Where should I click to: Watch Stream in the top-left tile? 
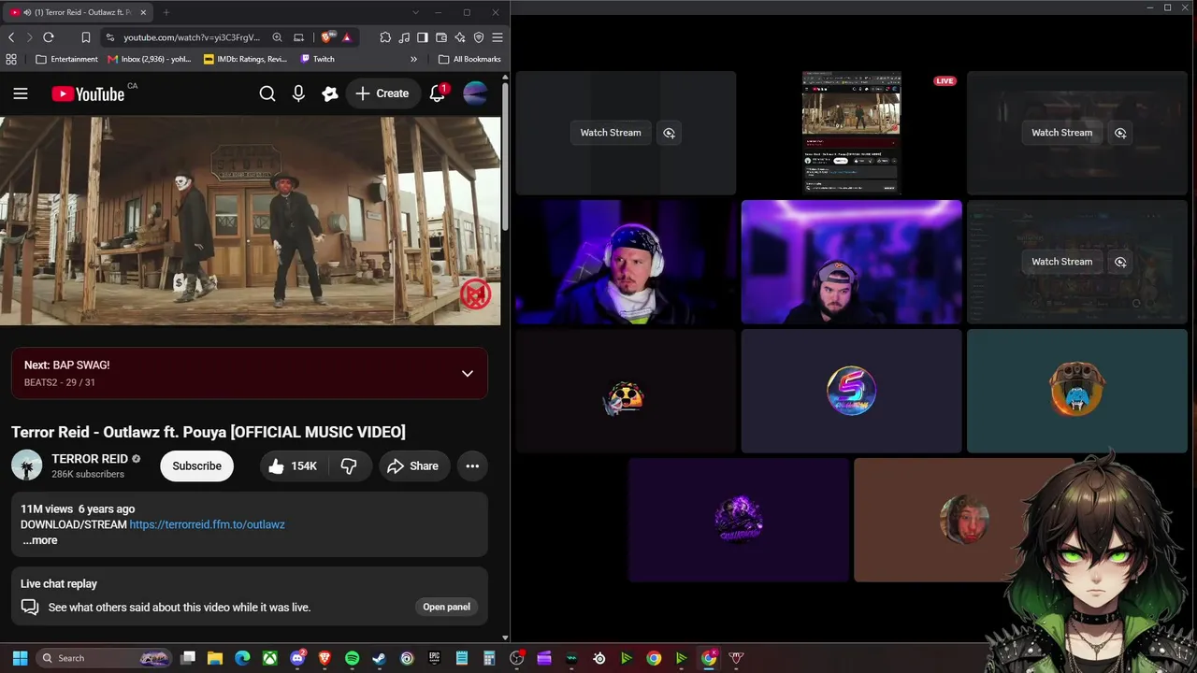(611, 133)
